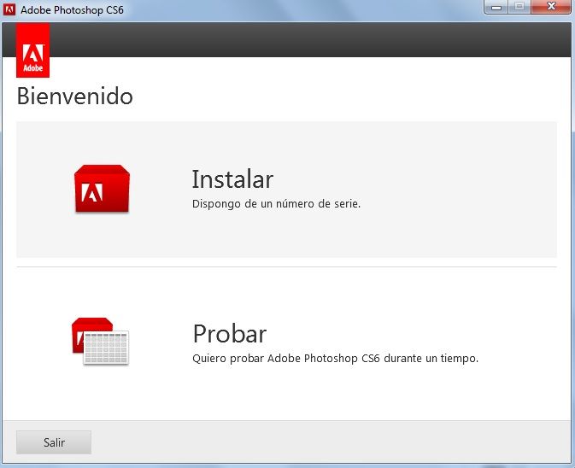Image resolution: width=575 pixels, height=468 pixels.
Task: Minimize the installer window
Action: click(496, 7)
